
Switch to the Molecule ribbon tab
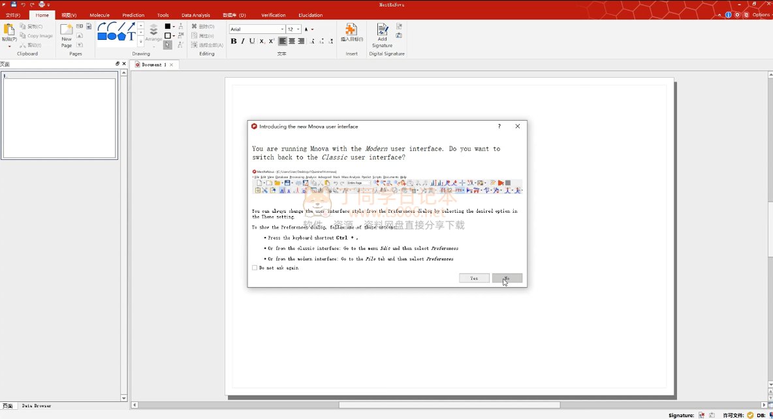pos(100,15)
